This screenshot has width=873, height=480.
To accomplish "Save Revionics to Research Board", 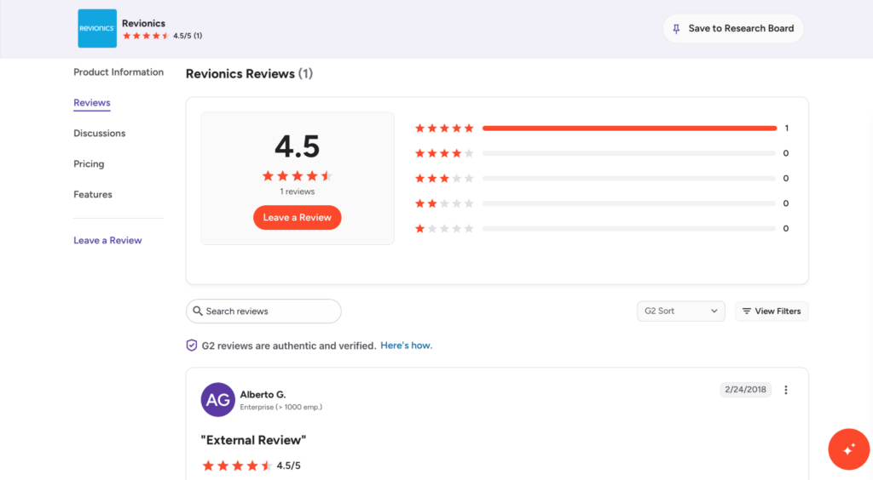I will [732, 28].
